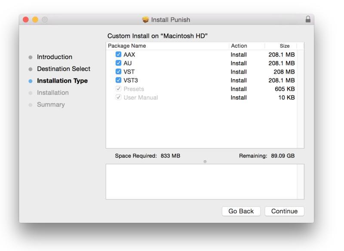Toggle the VST package checkbox
The height and width of the screenshot is (251, 344).
[x=118, y=72]
